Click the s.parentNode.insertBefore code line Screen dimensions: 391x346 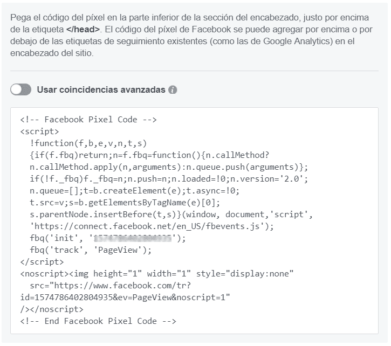pyautogui.click(x=172, y=214)
